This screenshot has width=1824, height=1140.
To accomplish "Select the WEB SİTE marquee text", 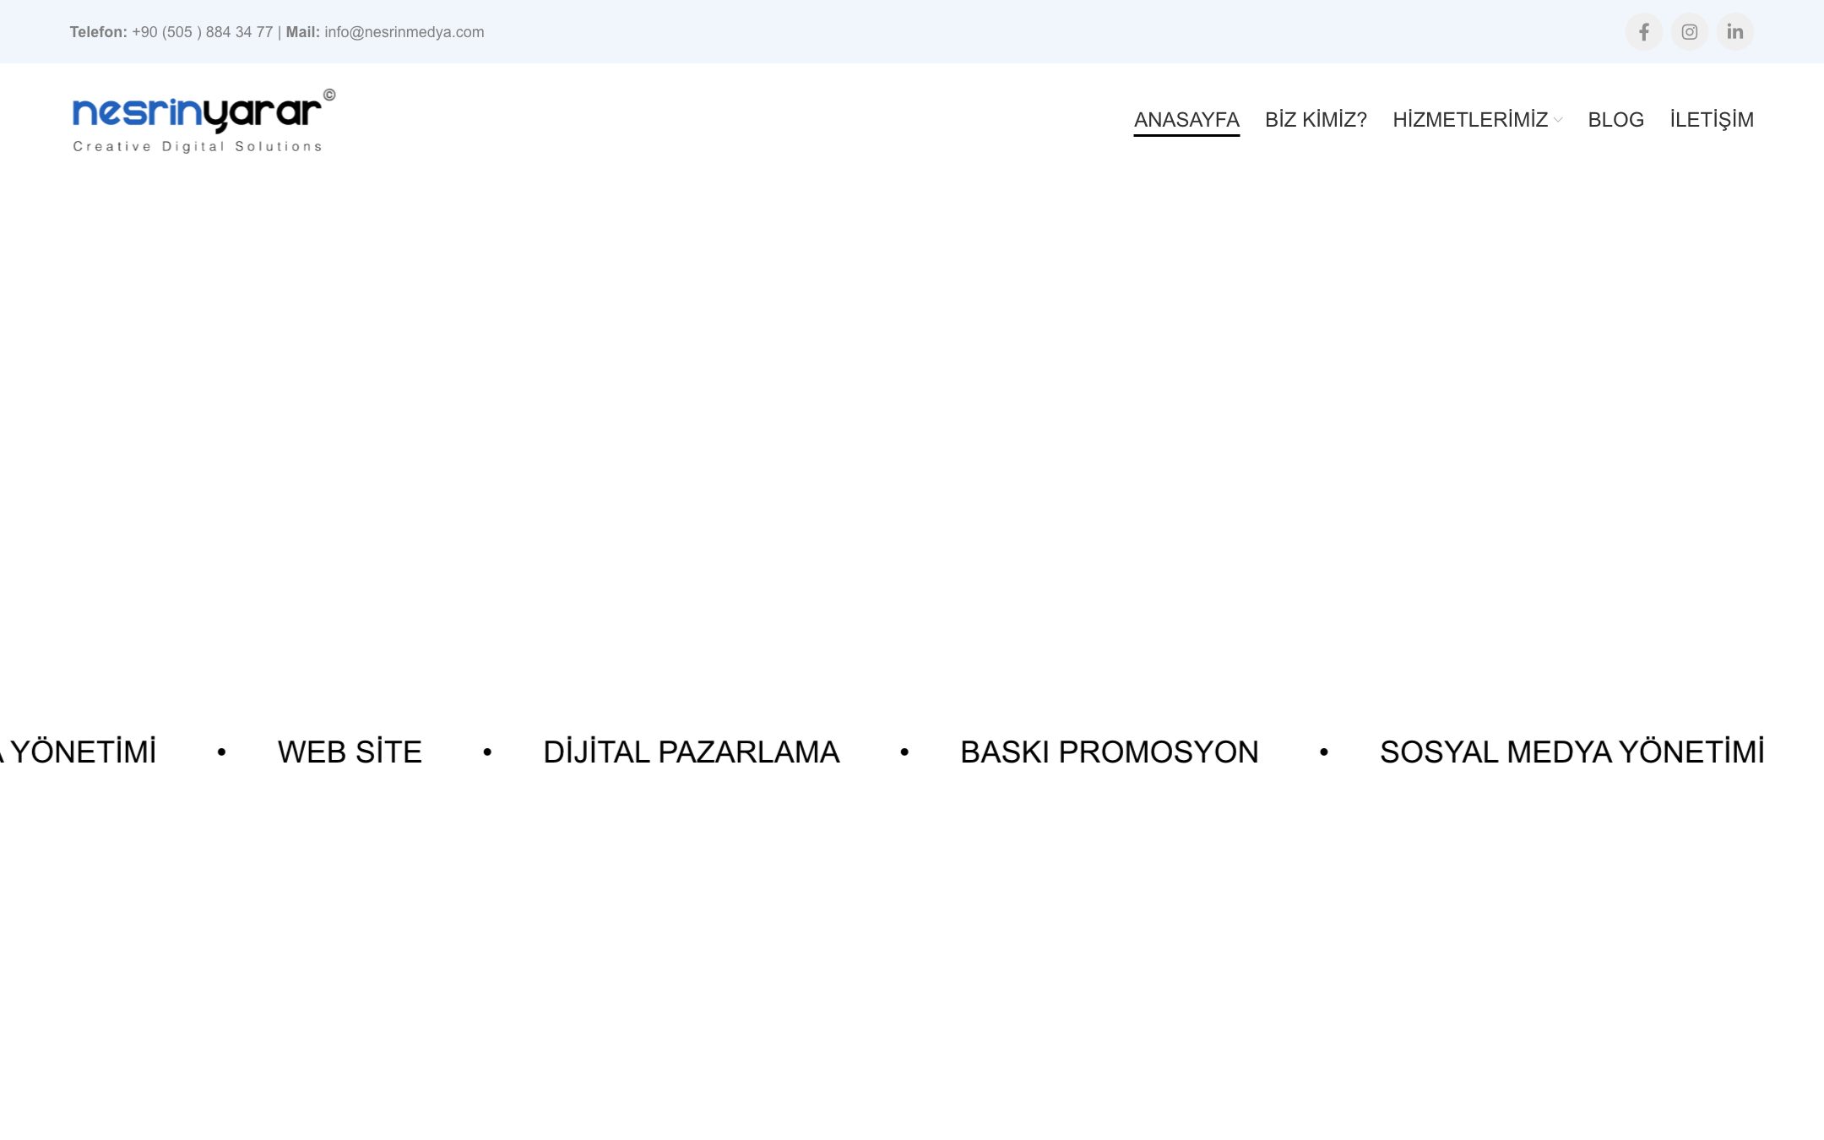I will 350,752.
